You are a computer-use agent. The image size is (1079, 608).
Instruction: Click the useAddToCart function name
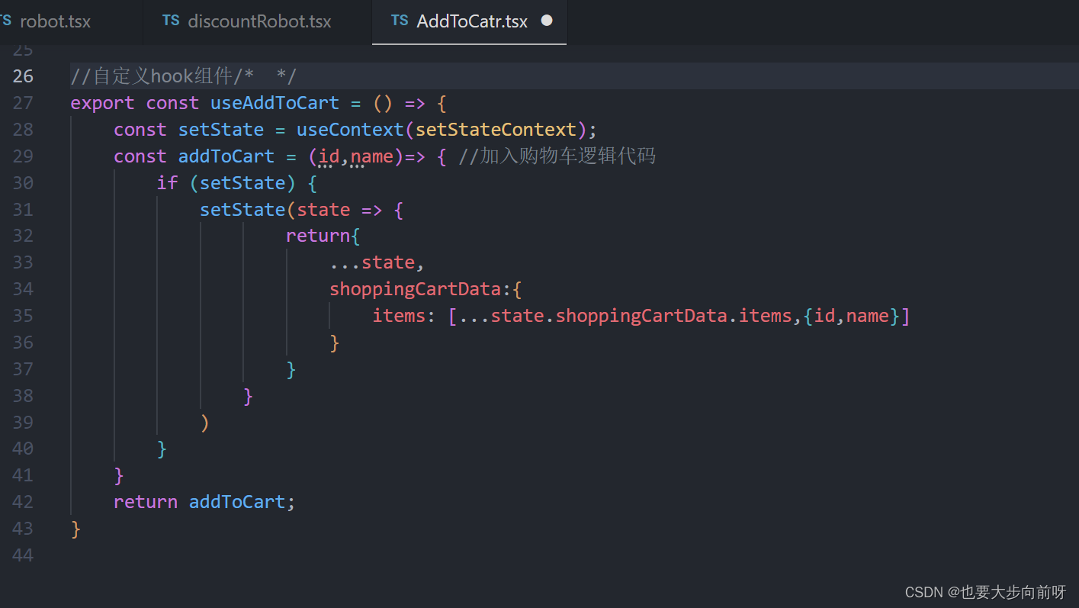coord(275,102)
